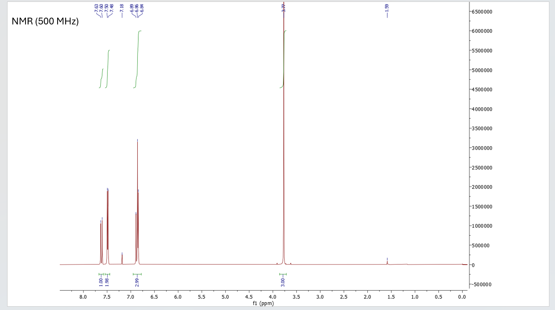Click the 0.0 ppm mark on the axis
This screenshot has width=555, height=310.
(x=462, y=296)
